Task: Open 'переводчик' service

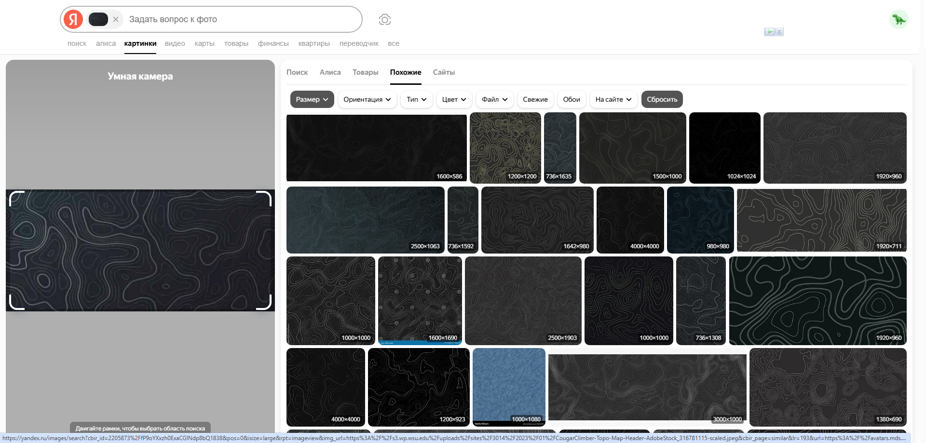Action: point(359,43)
